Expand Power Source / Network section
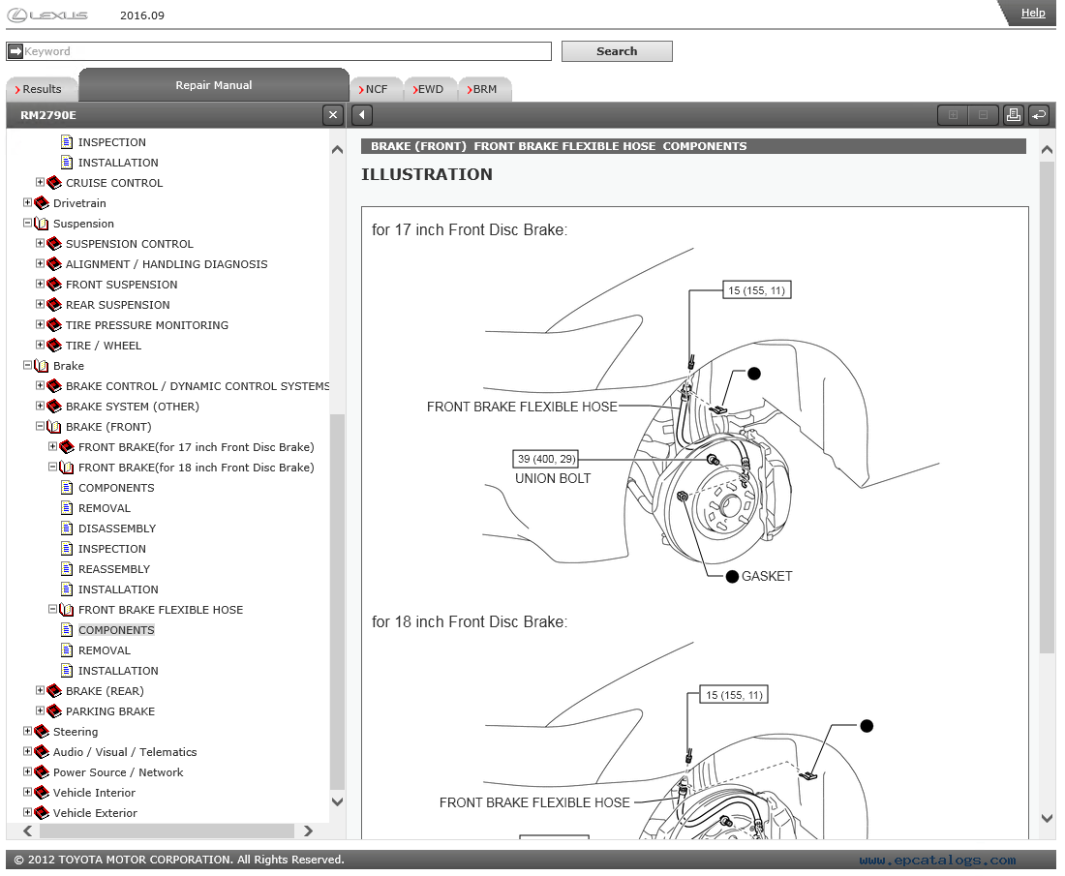Viewport: 1065px width, 876px height. 27,771
